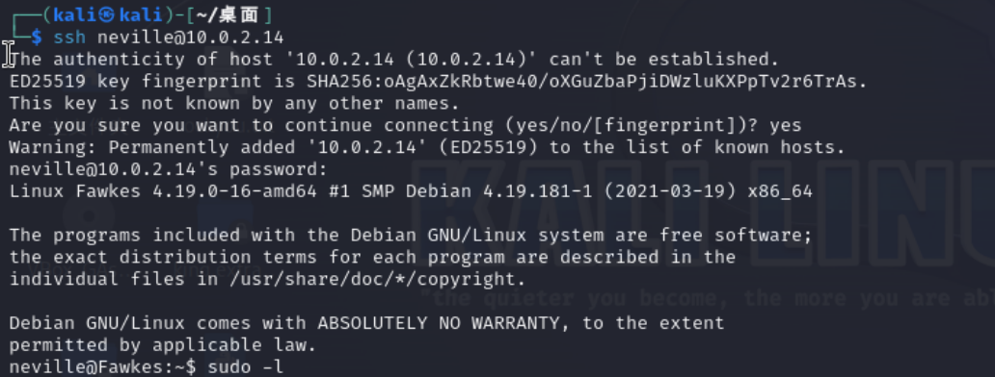Click the 'sudo -l' command text

point(246,366)
